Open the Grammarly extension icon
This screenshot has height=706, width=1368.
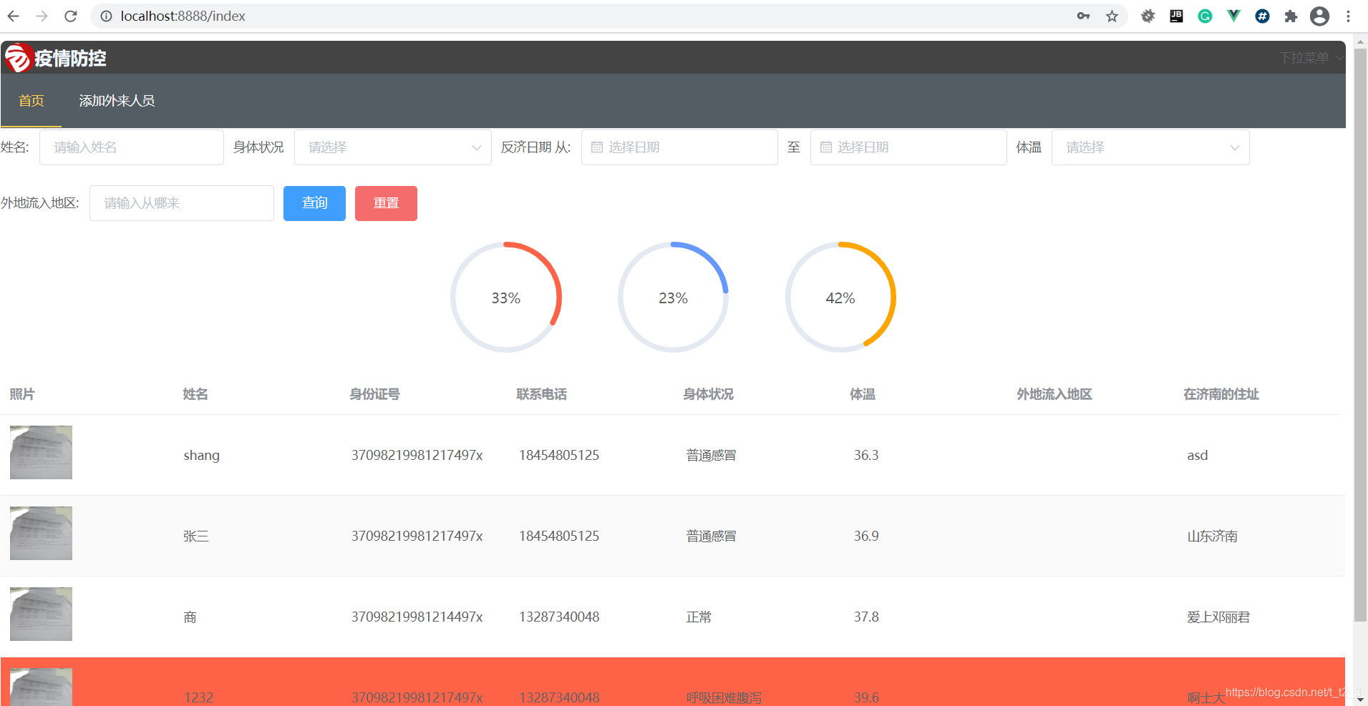pyautogui.click(x=1205, y=16)
